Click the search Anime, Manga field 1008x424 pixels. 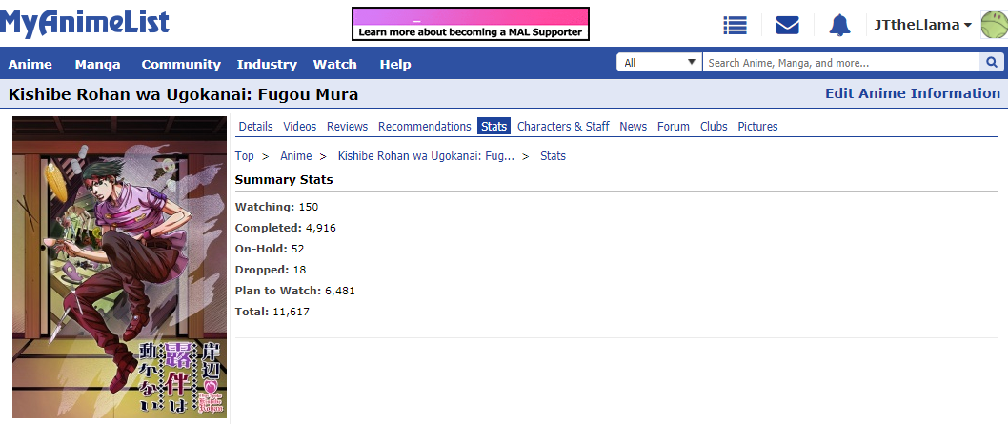(841, 62)
